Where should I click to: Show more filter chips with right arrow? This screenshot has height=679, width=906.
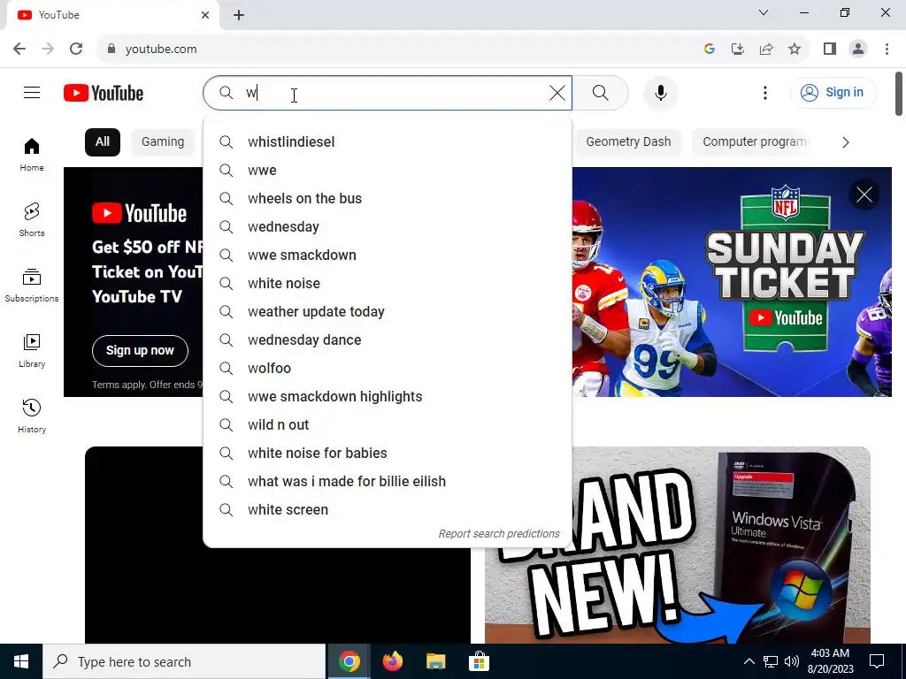point(845,142)
